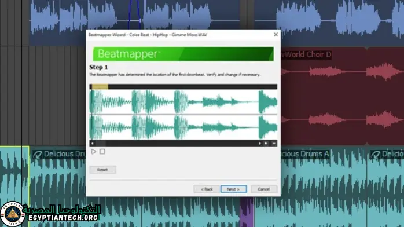The width and height of the screenshot is (404, 227).
Task: Zoom out the Beatmapper waveform with minus icon
Action: click(274, 144)
